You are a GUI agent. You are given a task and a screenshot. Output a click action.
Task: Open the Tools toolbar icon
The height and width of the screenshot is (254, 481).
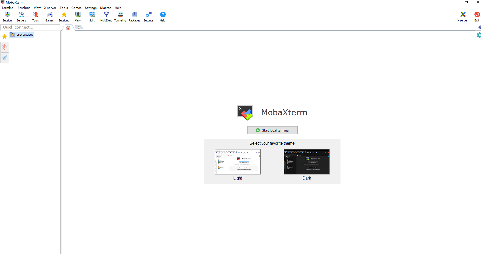coord(36,17)
